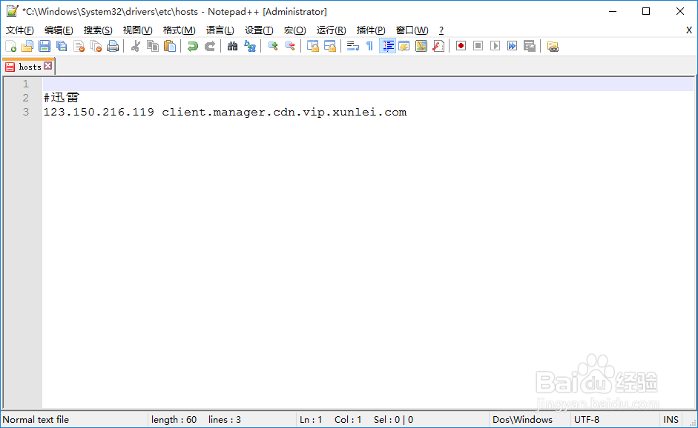Undo the last edit
The image size is (698, 428).
192,46
